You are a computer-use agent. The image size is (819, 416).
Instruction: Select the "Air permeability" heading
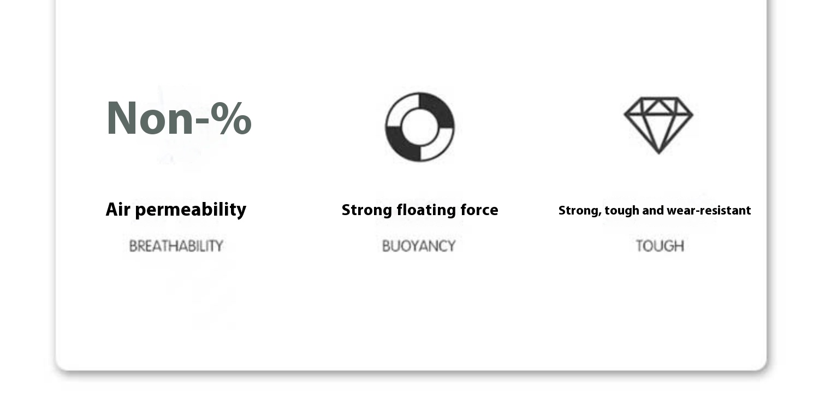point(176,210)
